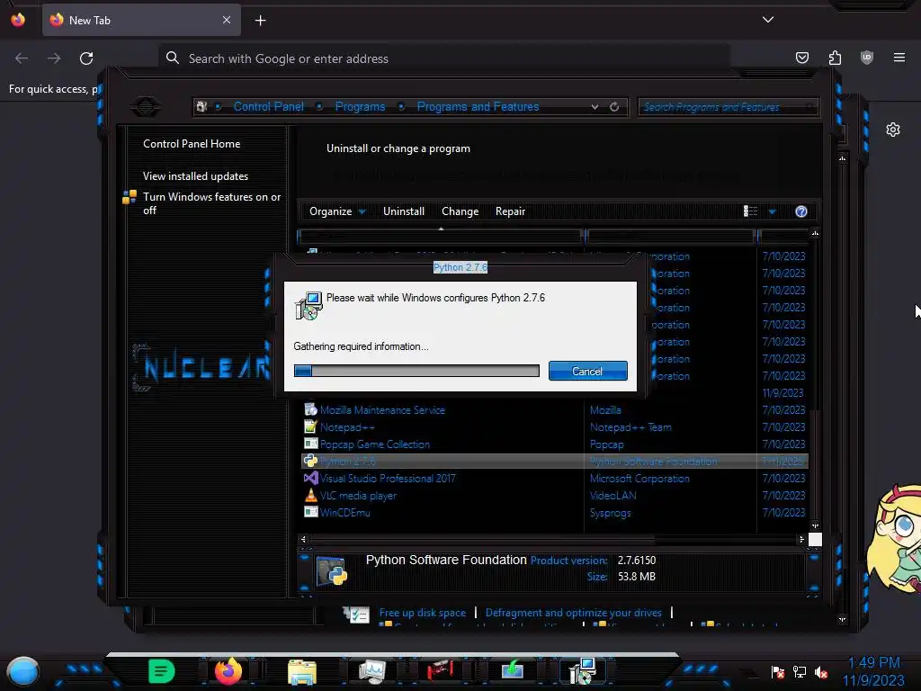Click the Windows Installer icon in dialog
Image resolution: width=921 pixels, height=691 pixels.
[309, 306]
